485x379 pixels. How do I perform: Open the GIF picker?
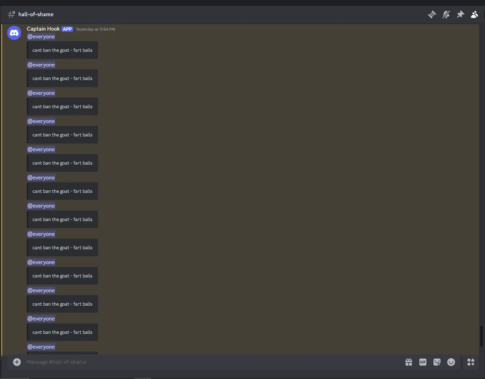click(423, 362)
